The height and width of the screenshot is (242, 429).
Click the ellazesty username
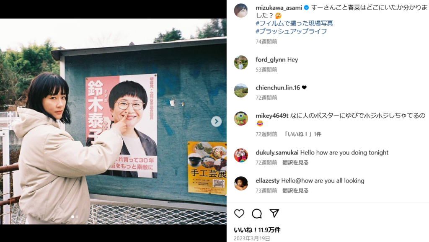tap(268, 180)
